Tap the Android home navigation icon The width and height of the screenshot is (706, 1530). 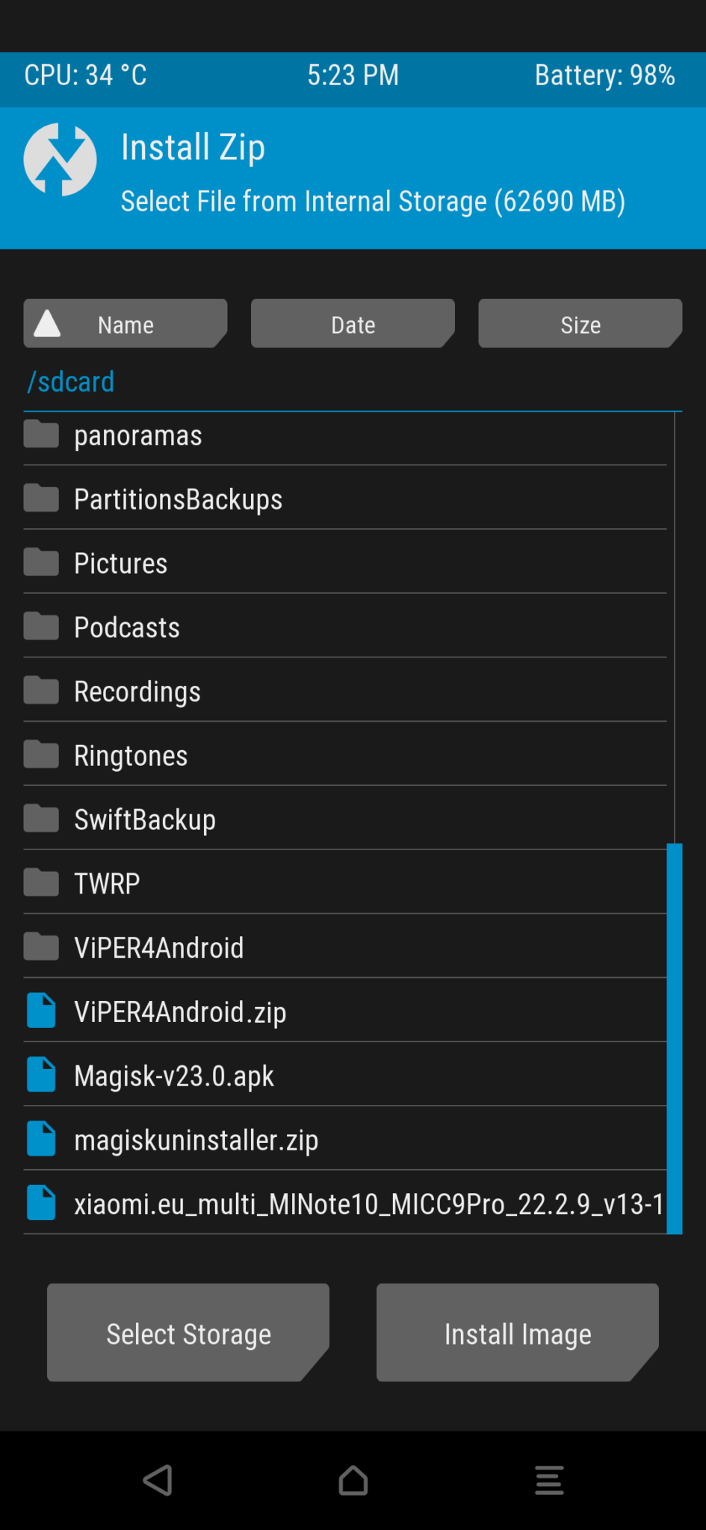pos(353,1479)
